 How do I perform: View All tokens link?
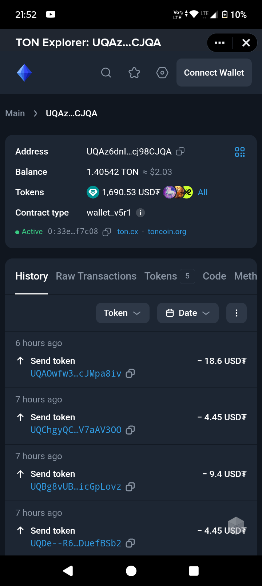click(203, 192)
